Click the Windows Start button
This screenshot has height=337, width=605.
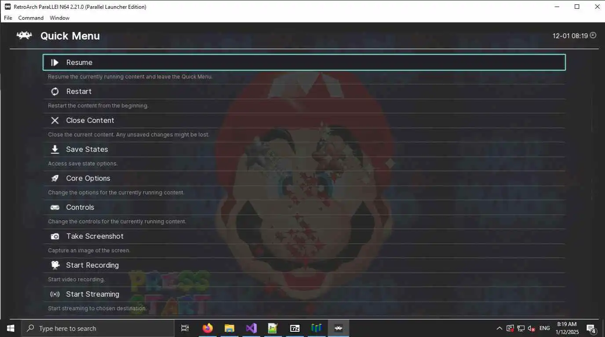pyautogui.click(x=11, y=328)
